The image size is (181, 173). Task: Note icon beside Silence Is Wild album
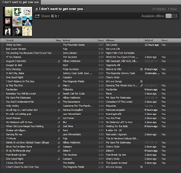tap(141, 69)
